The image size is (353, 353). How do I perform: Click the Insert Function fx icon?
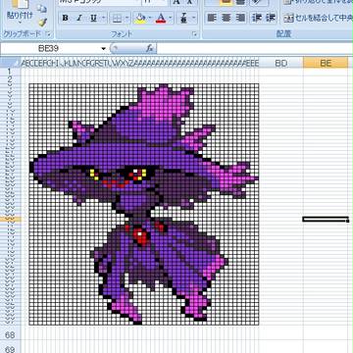point(150,49)
